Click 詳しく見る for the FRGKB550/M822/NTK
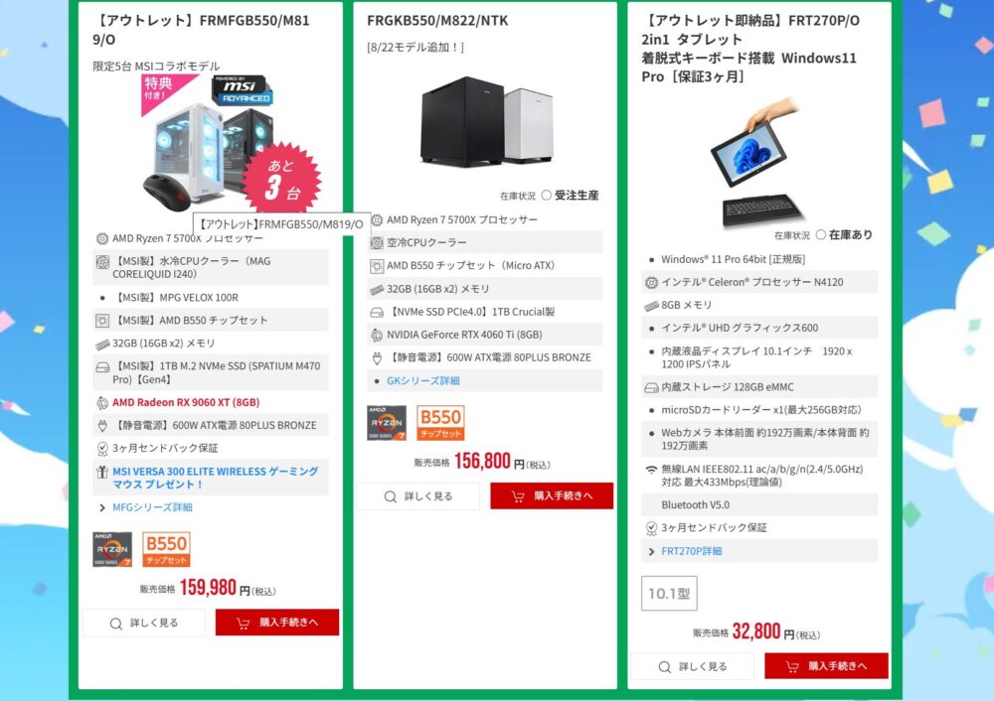 [x=418, y=496]
